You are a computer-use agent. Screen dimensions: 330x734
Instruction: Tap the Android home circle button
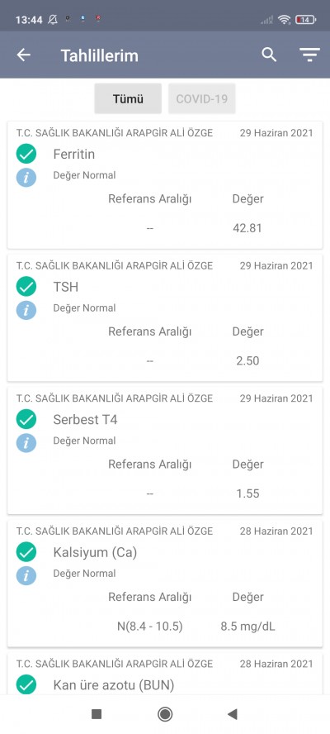pos(165,714)
